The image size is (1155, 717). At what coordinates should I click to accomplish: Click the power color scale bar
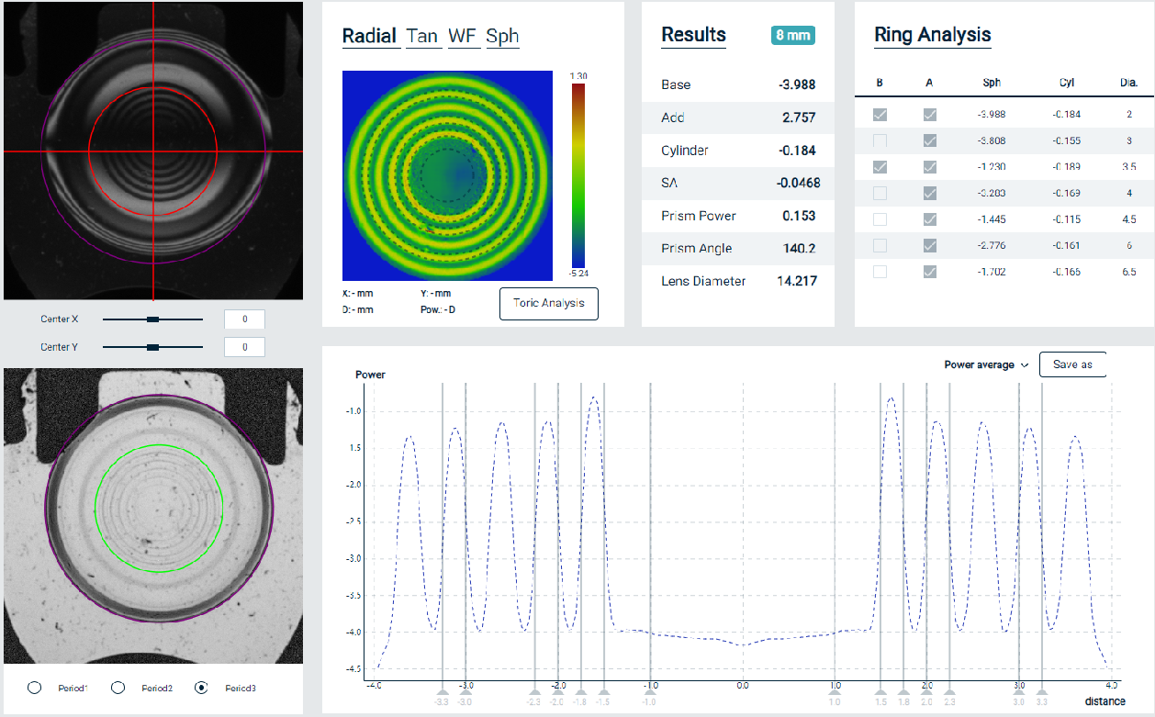pos(577,176)
